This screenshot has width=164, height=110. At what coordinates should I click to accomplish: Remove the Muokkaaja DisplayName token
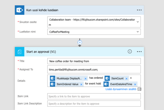tap(85, 79)
